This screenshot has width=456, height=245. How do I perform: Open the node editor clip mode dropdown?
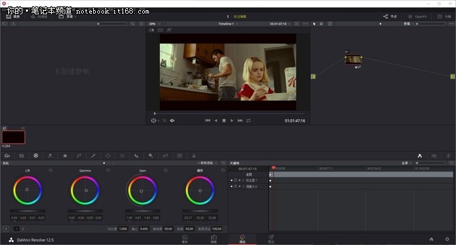[x=408, y=24]
